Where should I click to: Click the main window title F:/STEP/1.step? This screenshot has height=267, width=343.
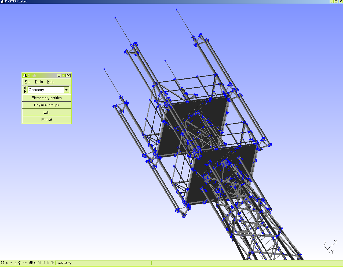[16, 2]
